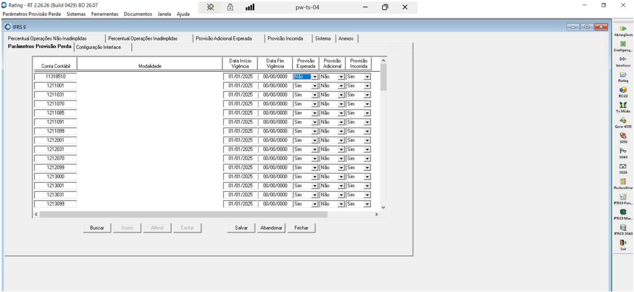Switch to the Provisão Incorrida tab
Image resolution: width=634 pixels, height=292 pixels.
tap(288, 39)
